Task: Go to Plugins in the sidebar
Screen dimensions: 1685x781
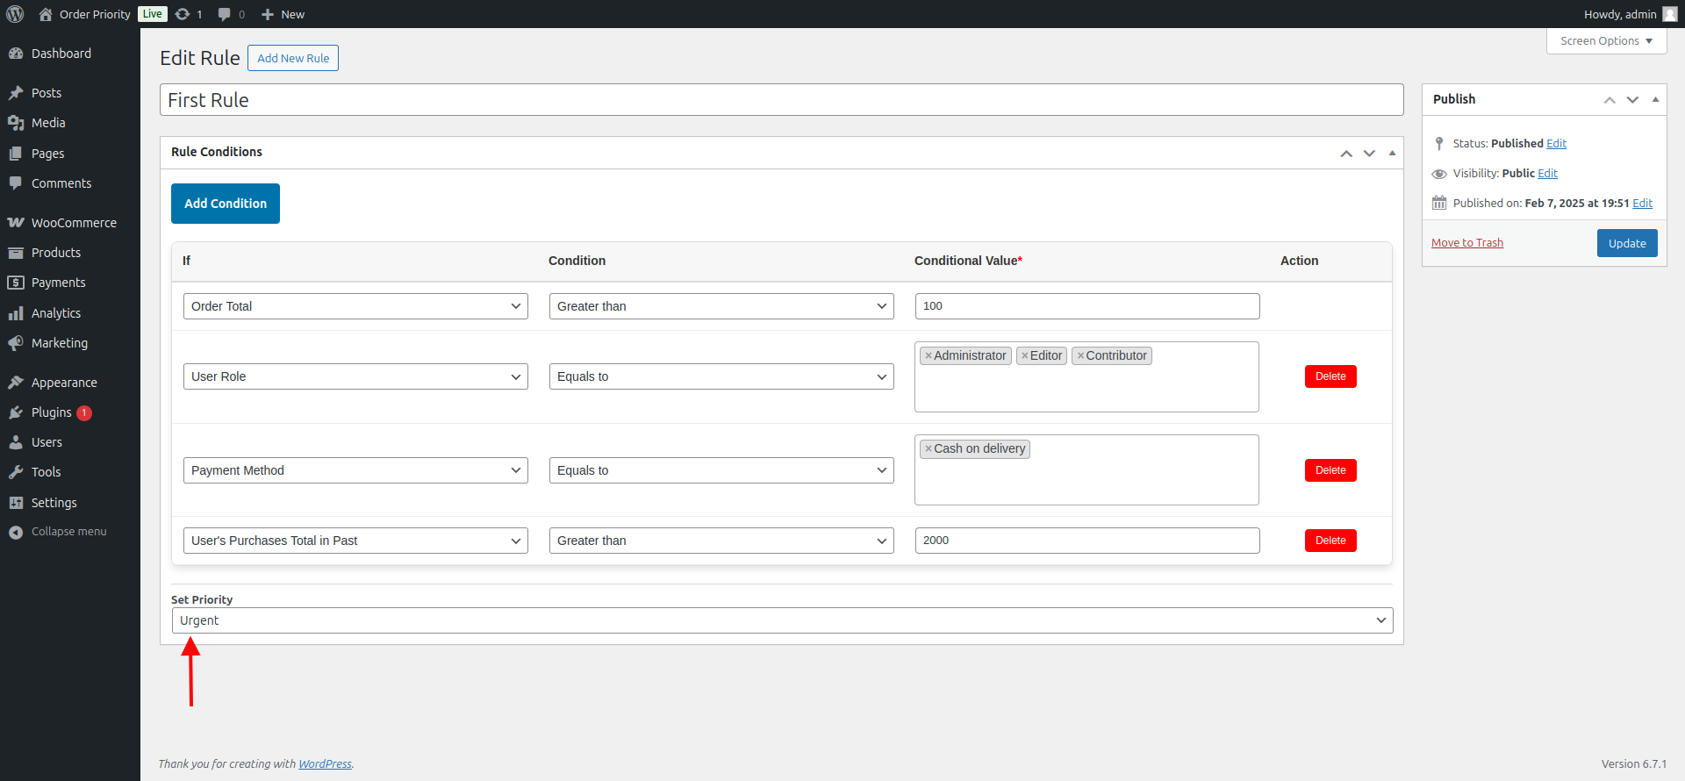Action: (x=51, y=412)
